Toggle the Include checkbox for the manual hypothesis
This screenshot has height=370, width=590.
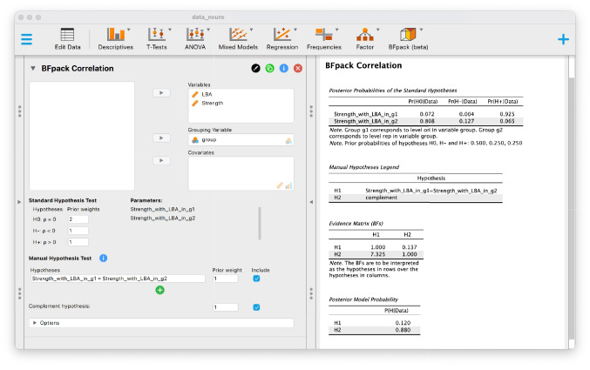point(256,279)
